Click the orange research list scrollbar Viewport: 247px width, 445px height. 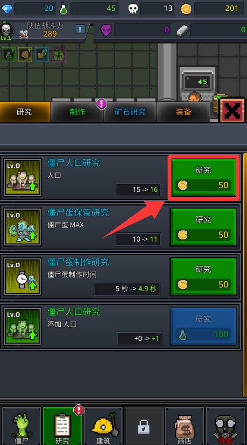[245, 275]
